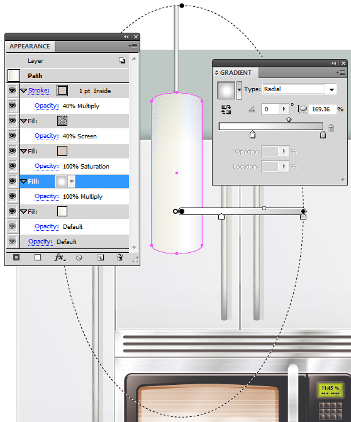
Task: Click the bottom cream Fill swatch
Action: click(x=62, y=211)
